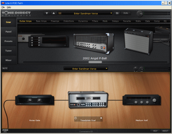Select the 2002 Angel P-Ball amp thumbnail
The height and width of the screenshot is (134, 172).
94,43
